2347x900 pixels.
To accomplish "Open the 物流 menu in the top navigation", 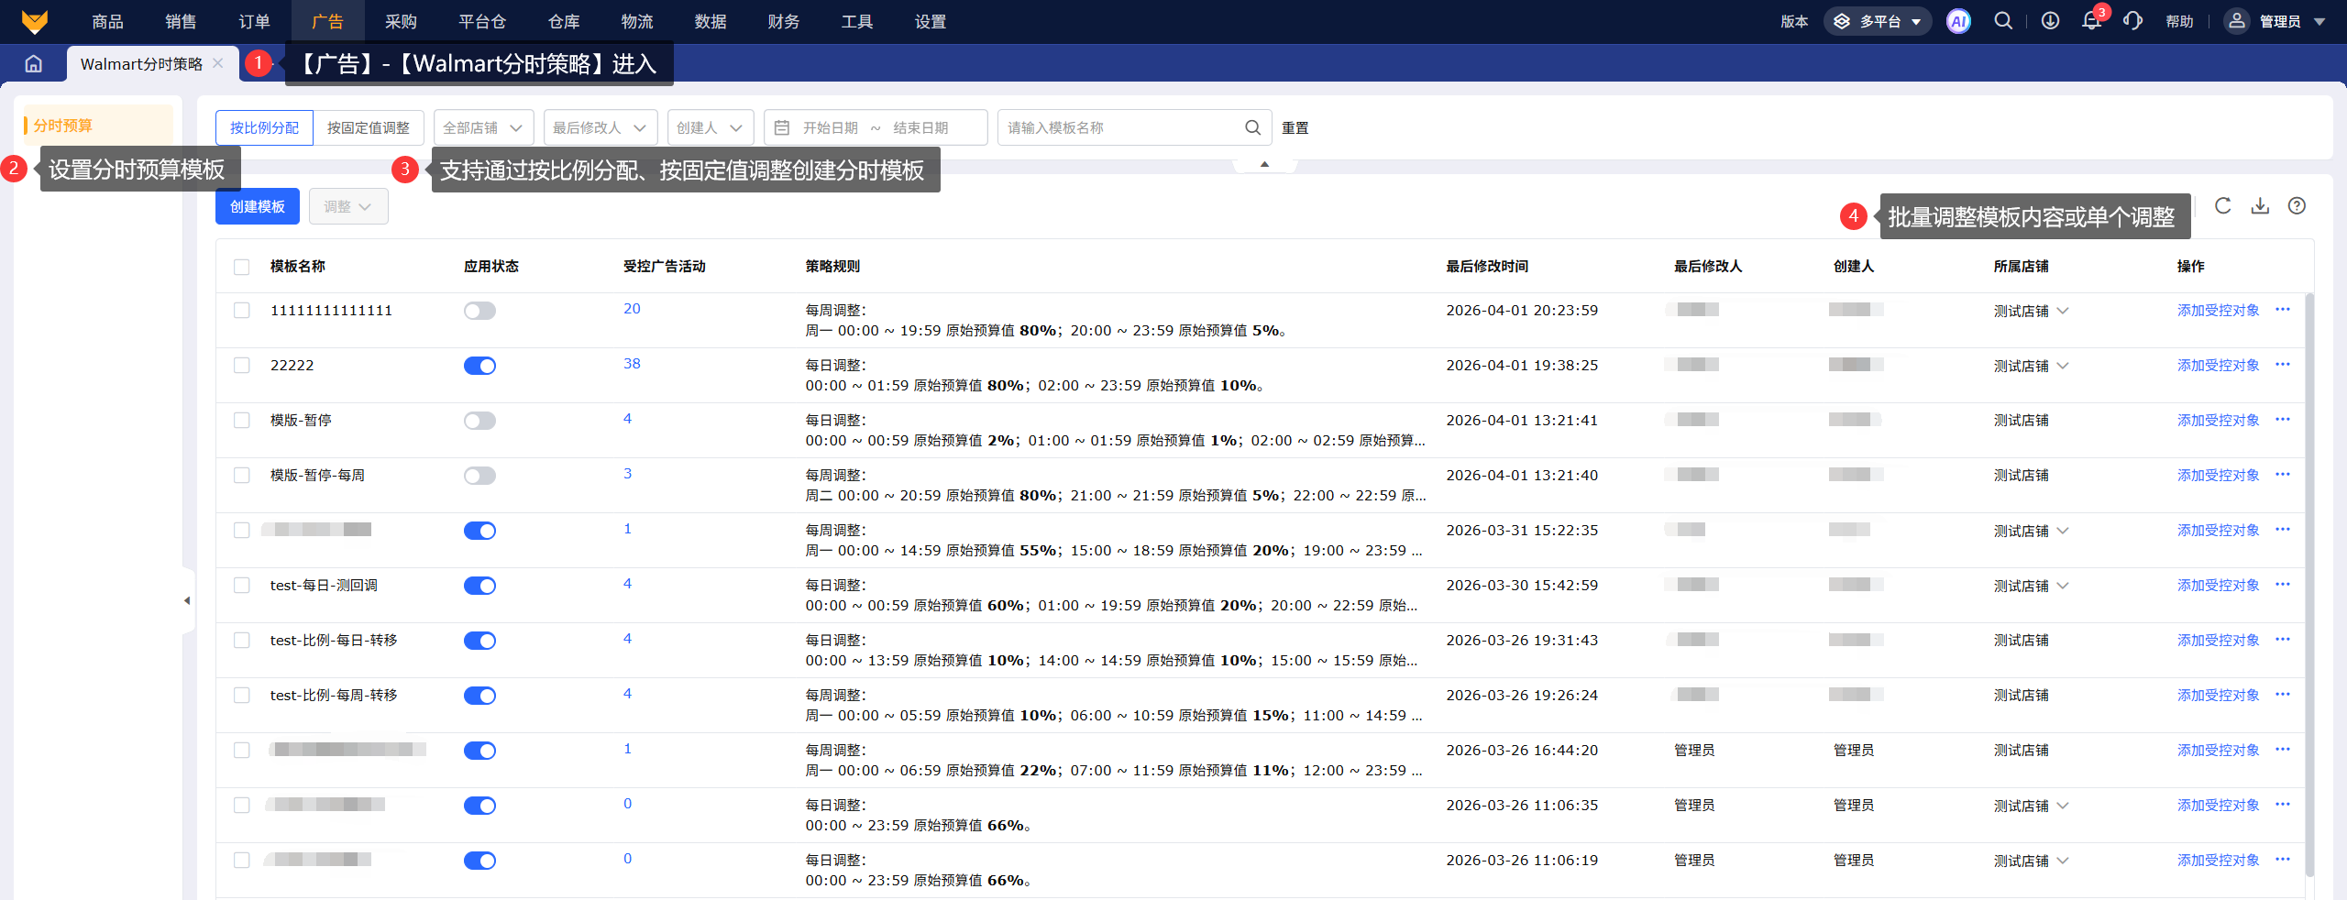I will click(637, 22).
